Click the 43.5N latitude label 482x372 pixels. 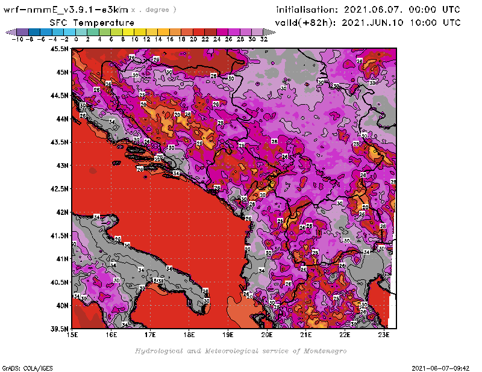coord(59,142)
